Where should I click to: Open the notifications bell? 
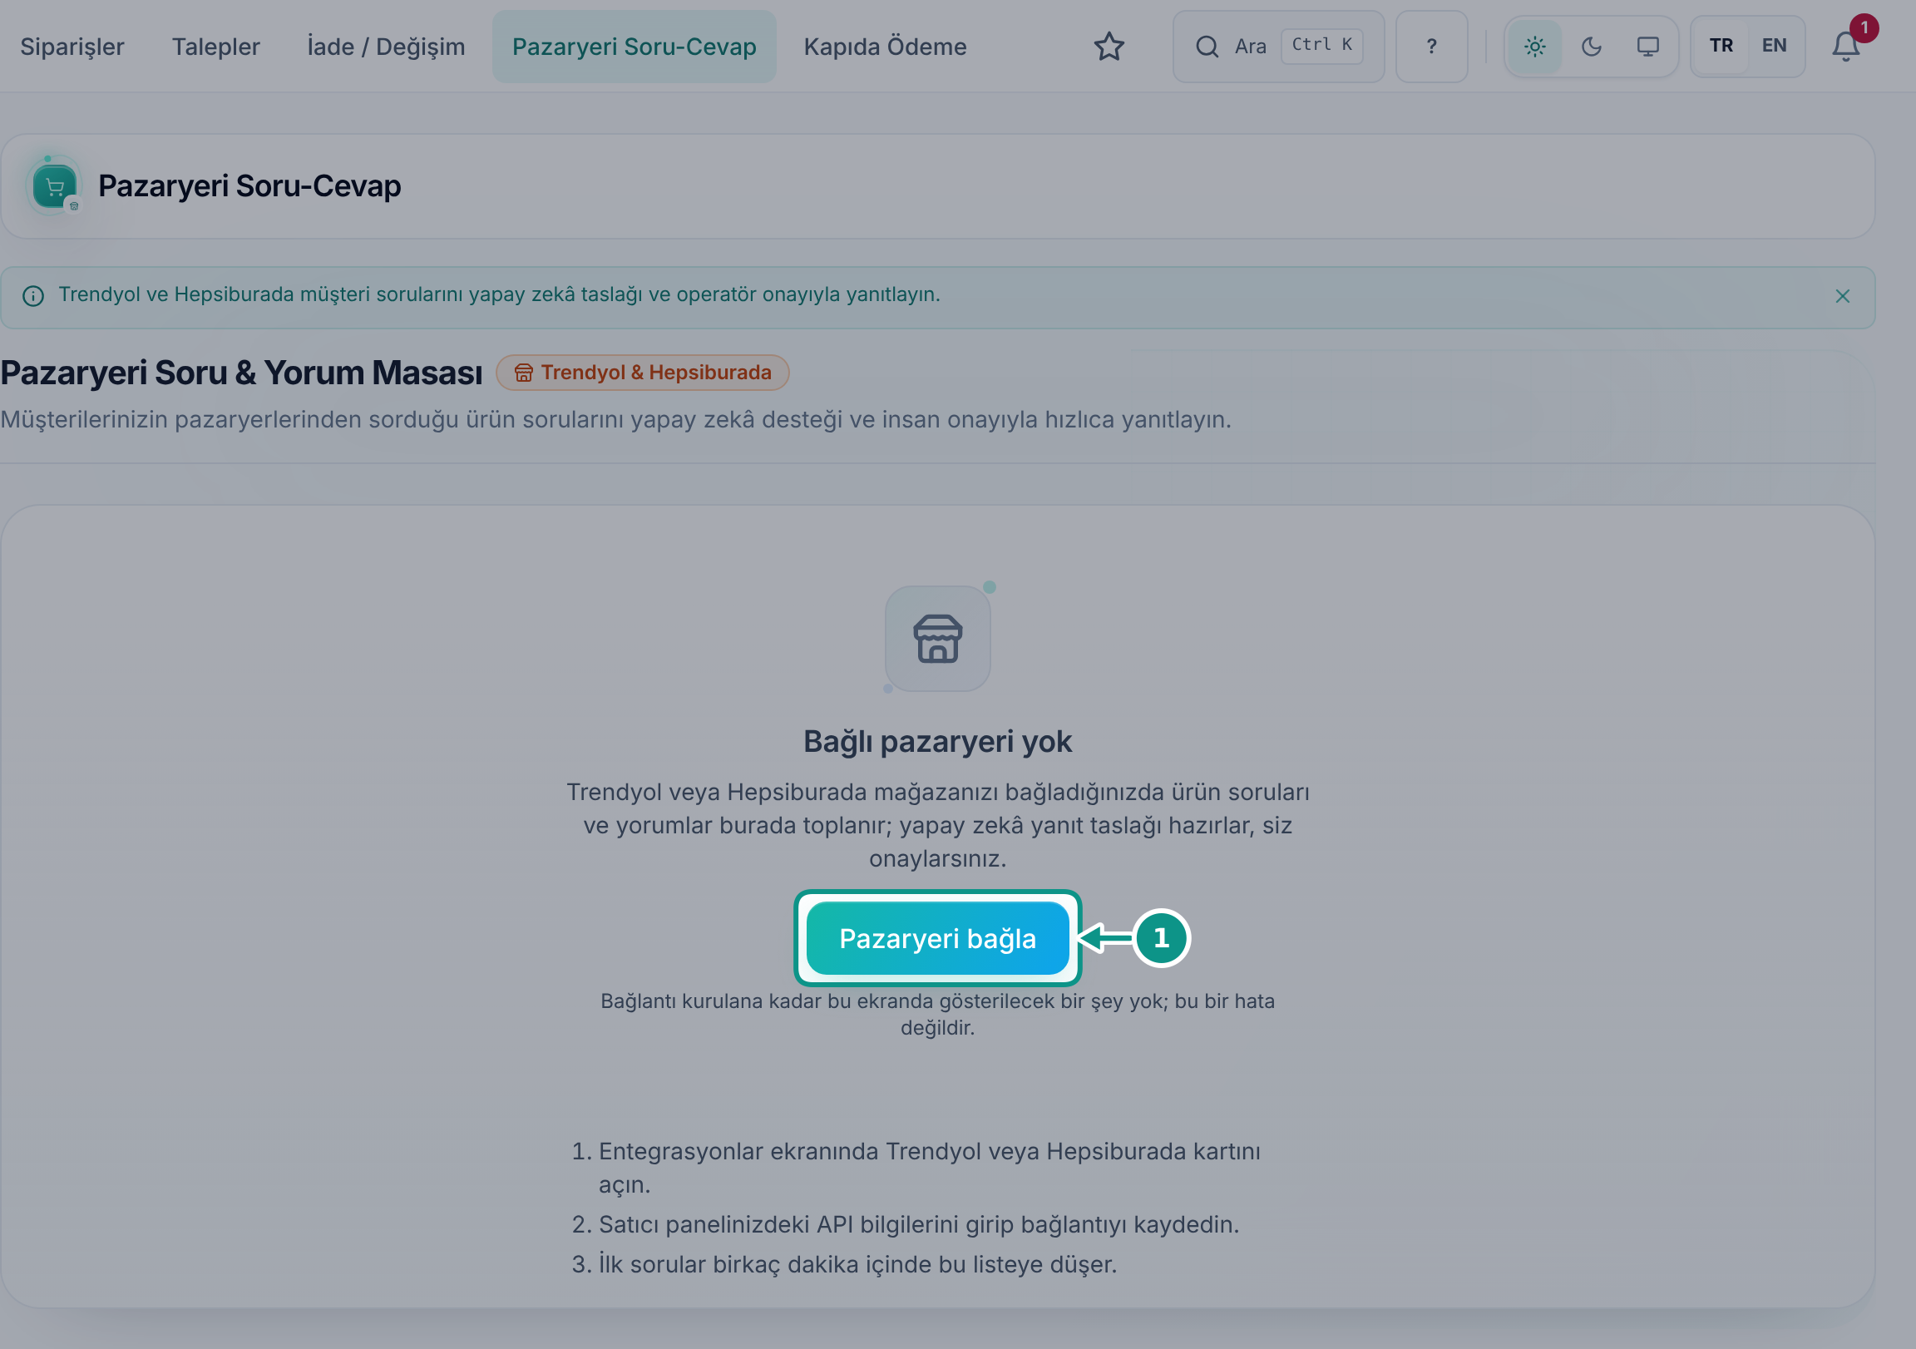tap(1844, 47)
